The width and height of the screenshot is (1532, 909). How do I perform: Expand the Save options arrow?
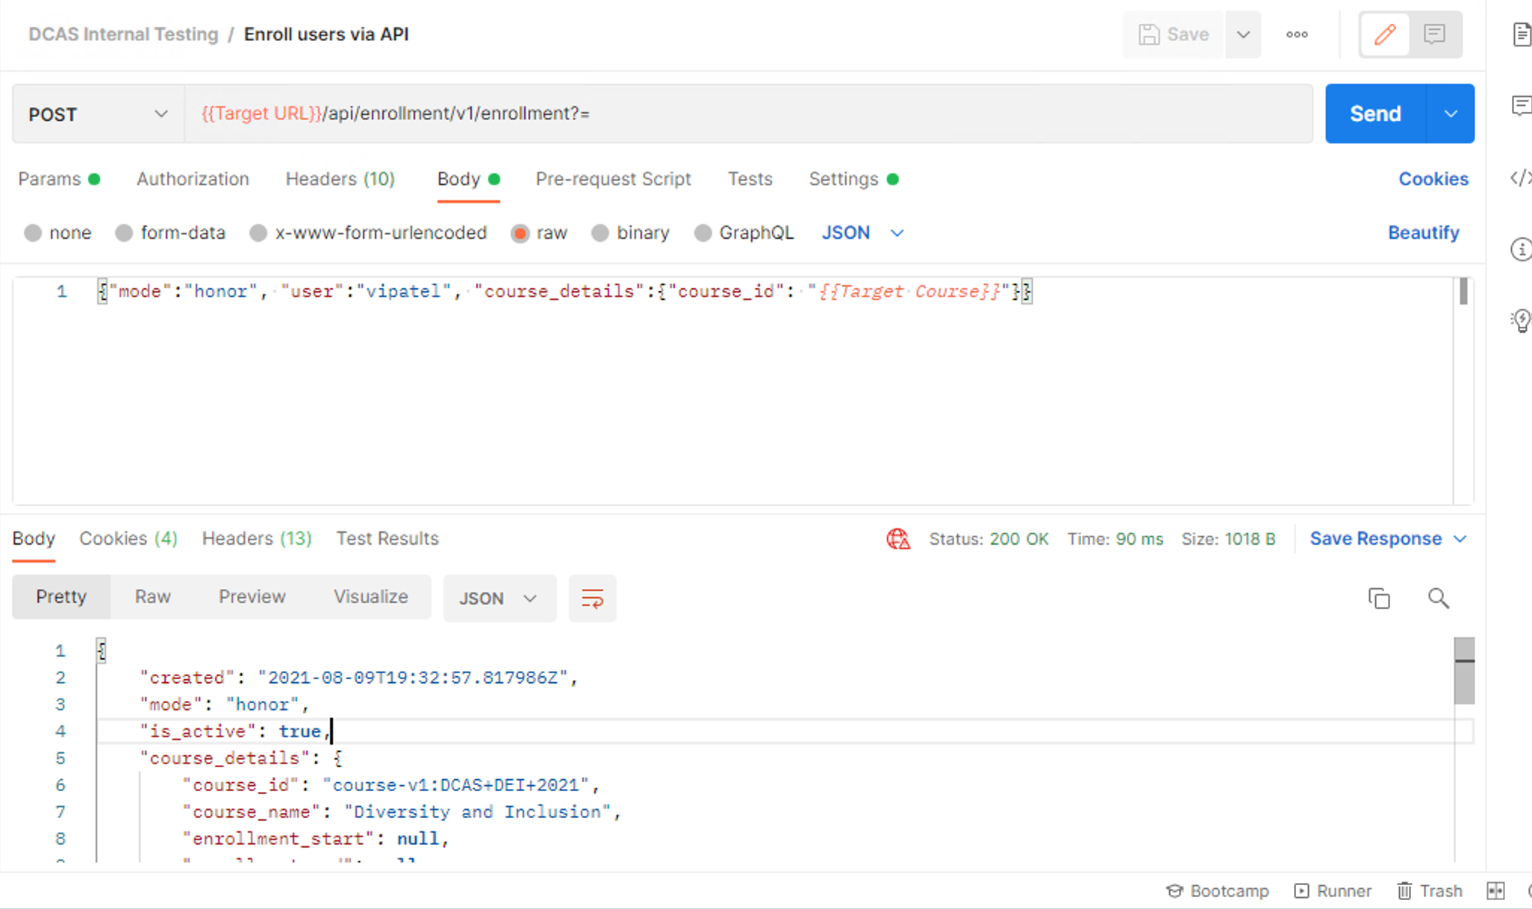pos(1243,34)
